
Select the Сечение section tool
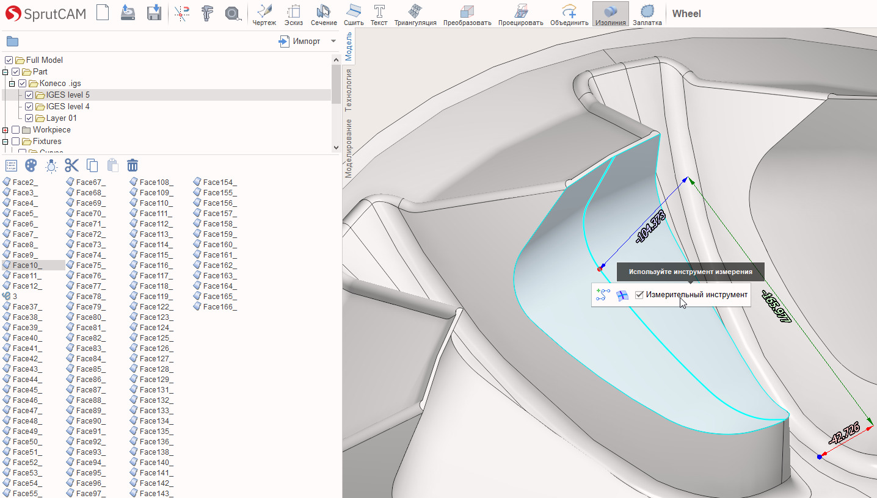(324, 15)
